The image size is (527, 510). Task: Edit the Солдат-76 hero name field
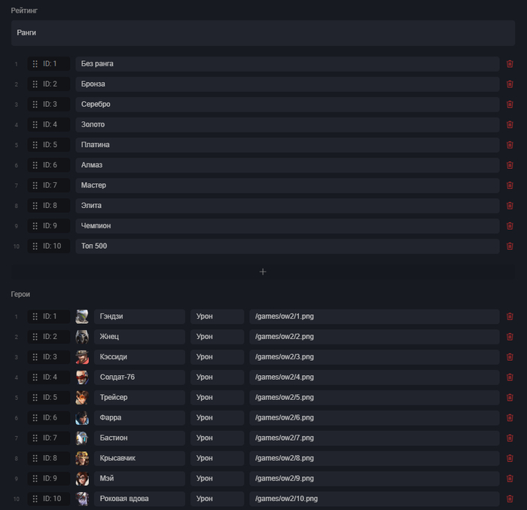coord(139,377)
